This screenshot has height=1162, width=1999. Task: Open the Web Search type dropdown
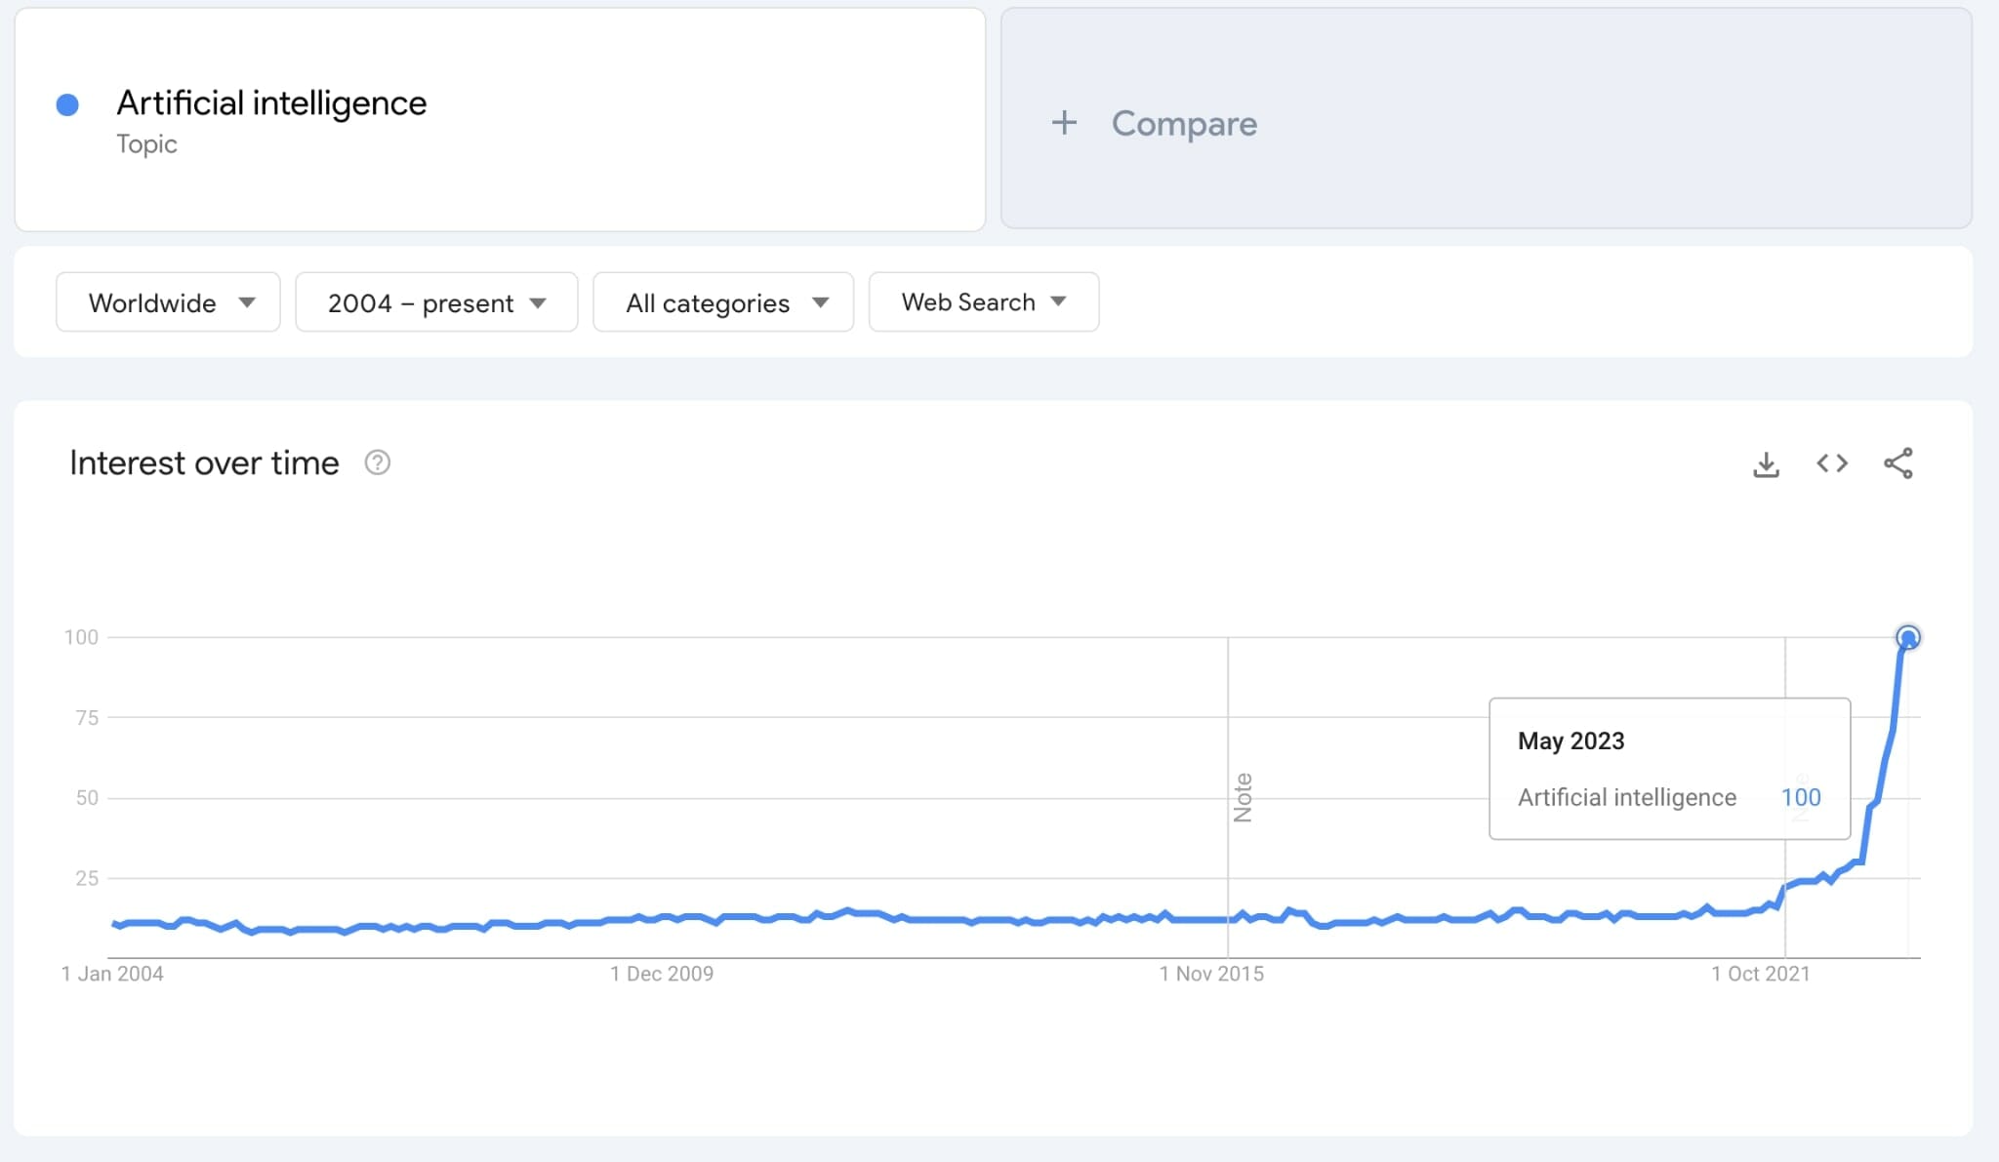pos(983,302)
